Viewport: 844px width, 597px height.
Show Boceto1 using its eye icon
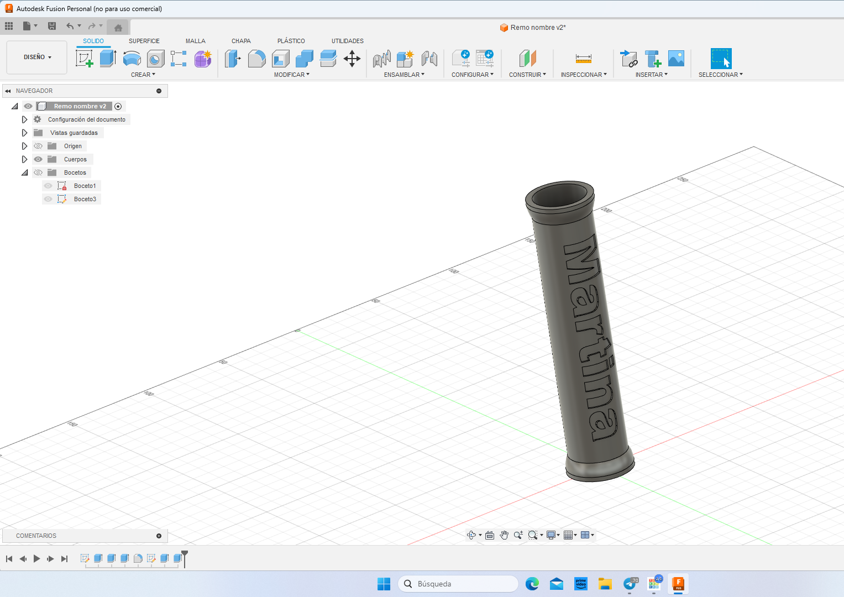pyautogui.click(x=48, y=186)
